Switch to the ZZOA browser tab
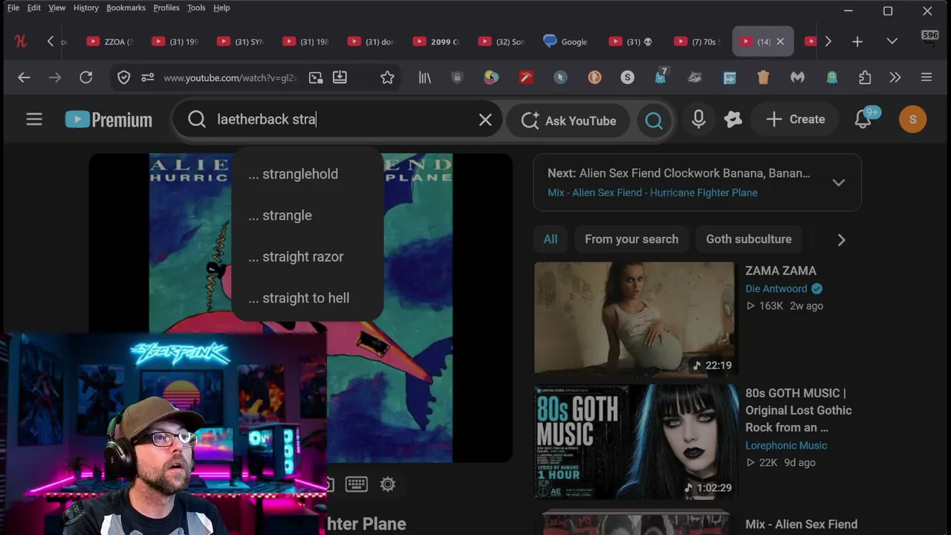This screenshot has height=535, width=951. 110,42
